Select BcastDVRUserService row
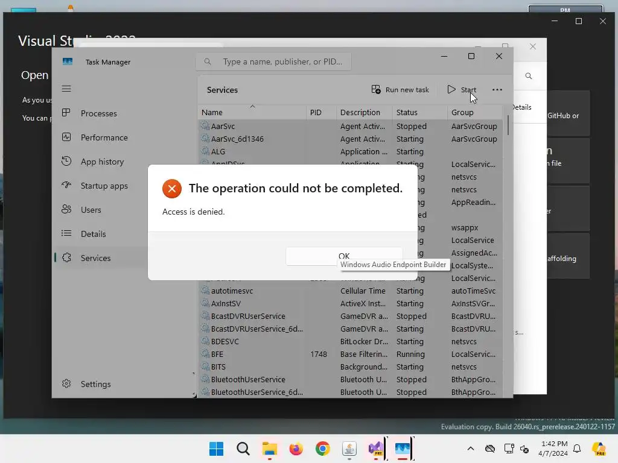618x463 pixels. 351,316
